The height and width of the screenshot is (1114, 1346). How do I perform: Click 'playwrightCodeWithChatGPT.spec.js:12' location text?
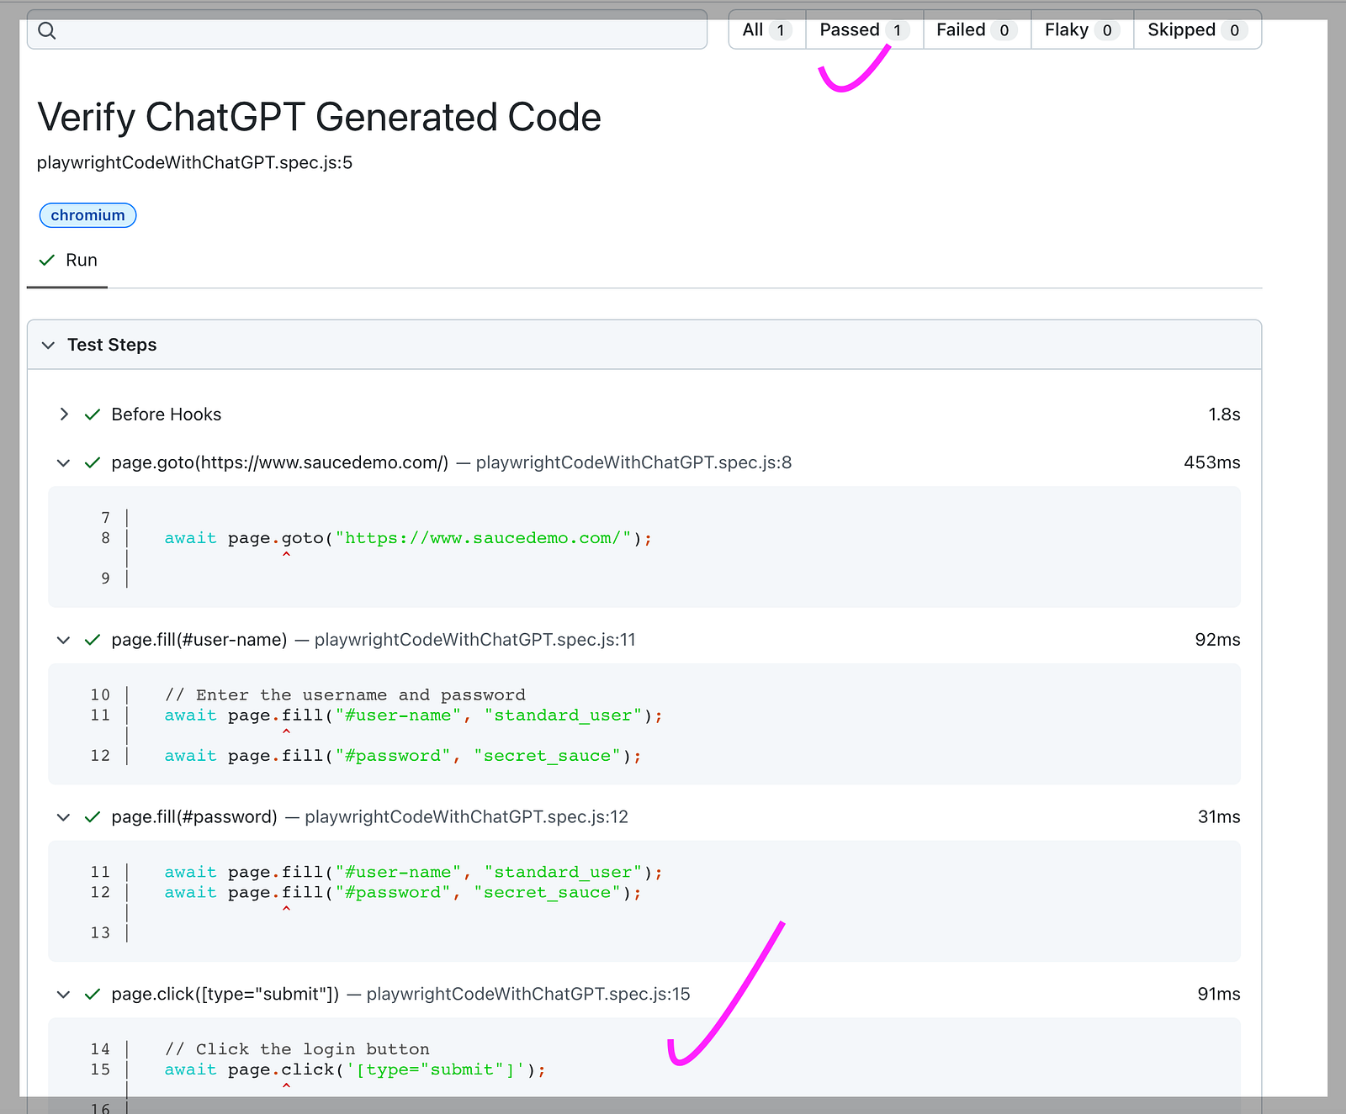(466, 817)
